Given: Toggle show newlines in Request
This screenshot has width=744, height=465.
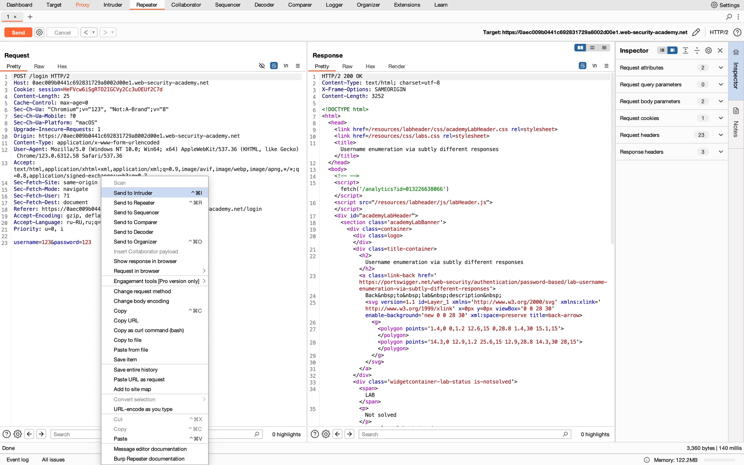Looking at the screenshot, I should [x=286, y=66].
